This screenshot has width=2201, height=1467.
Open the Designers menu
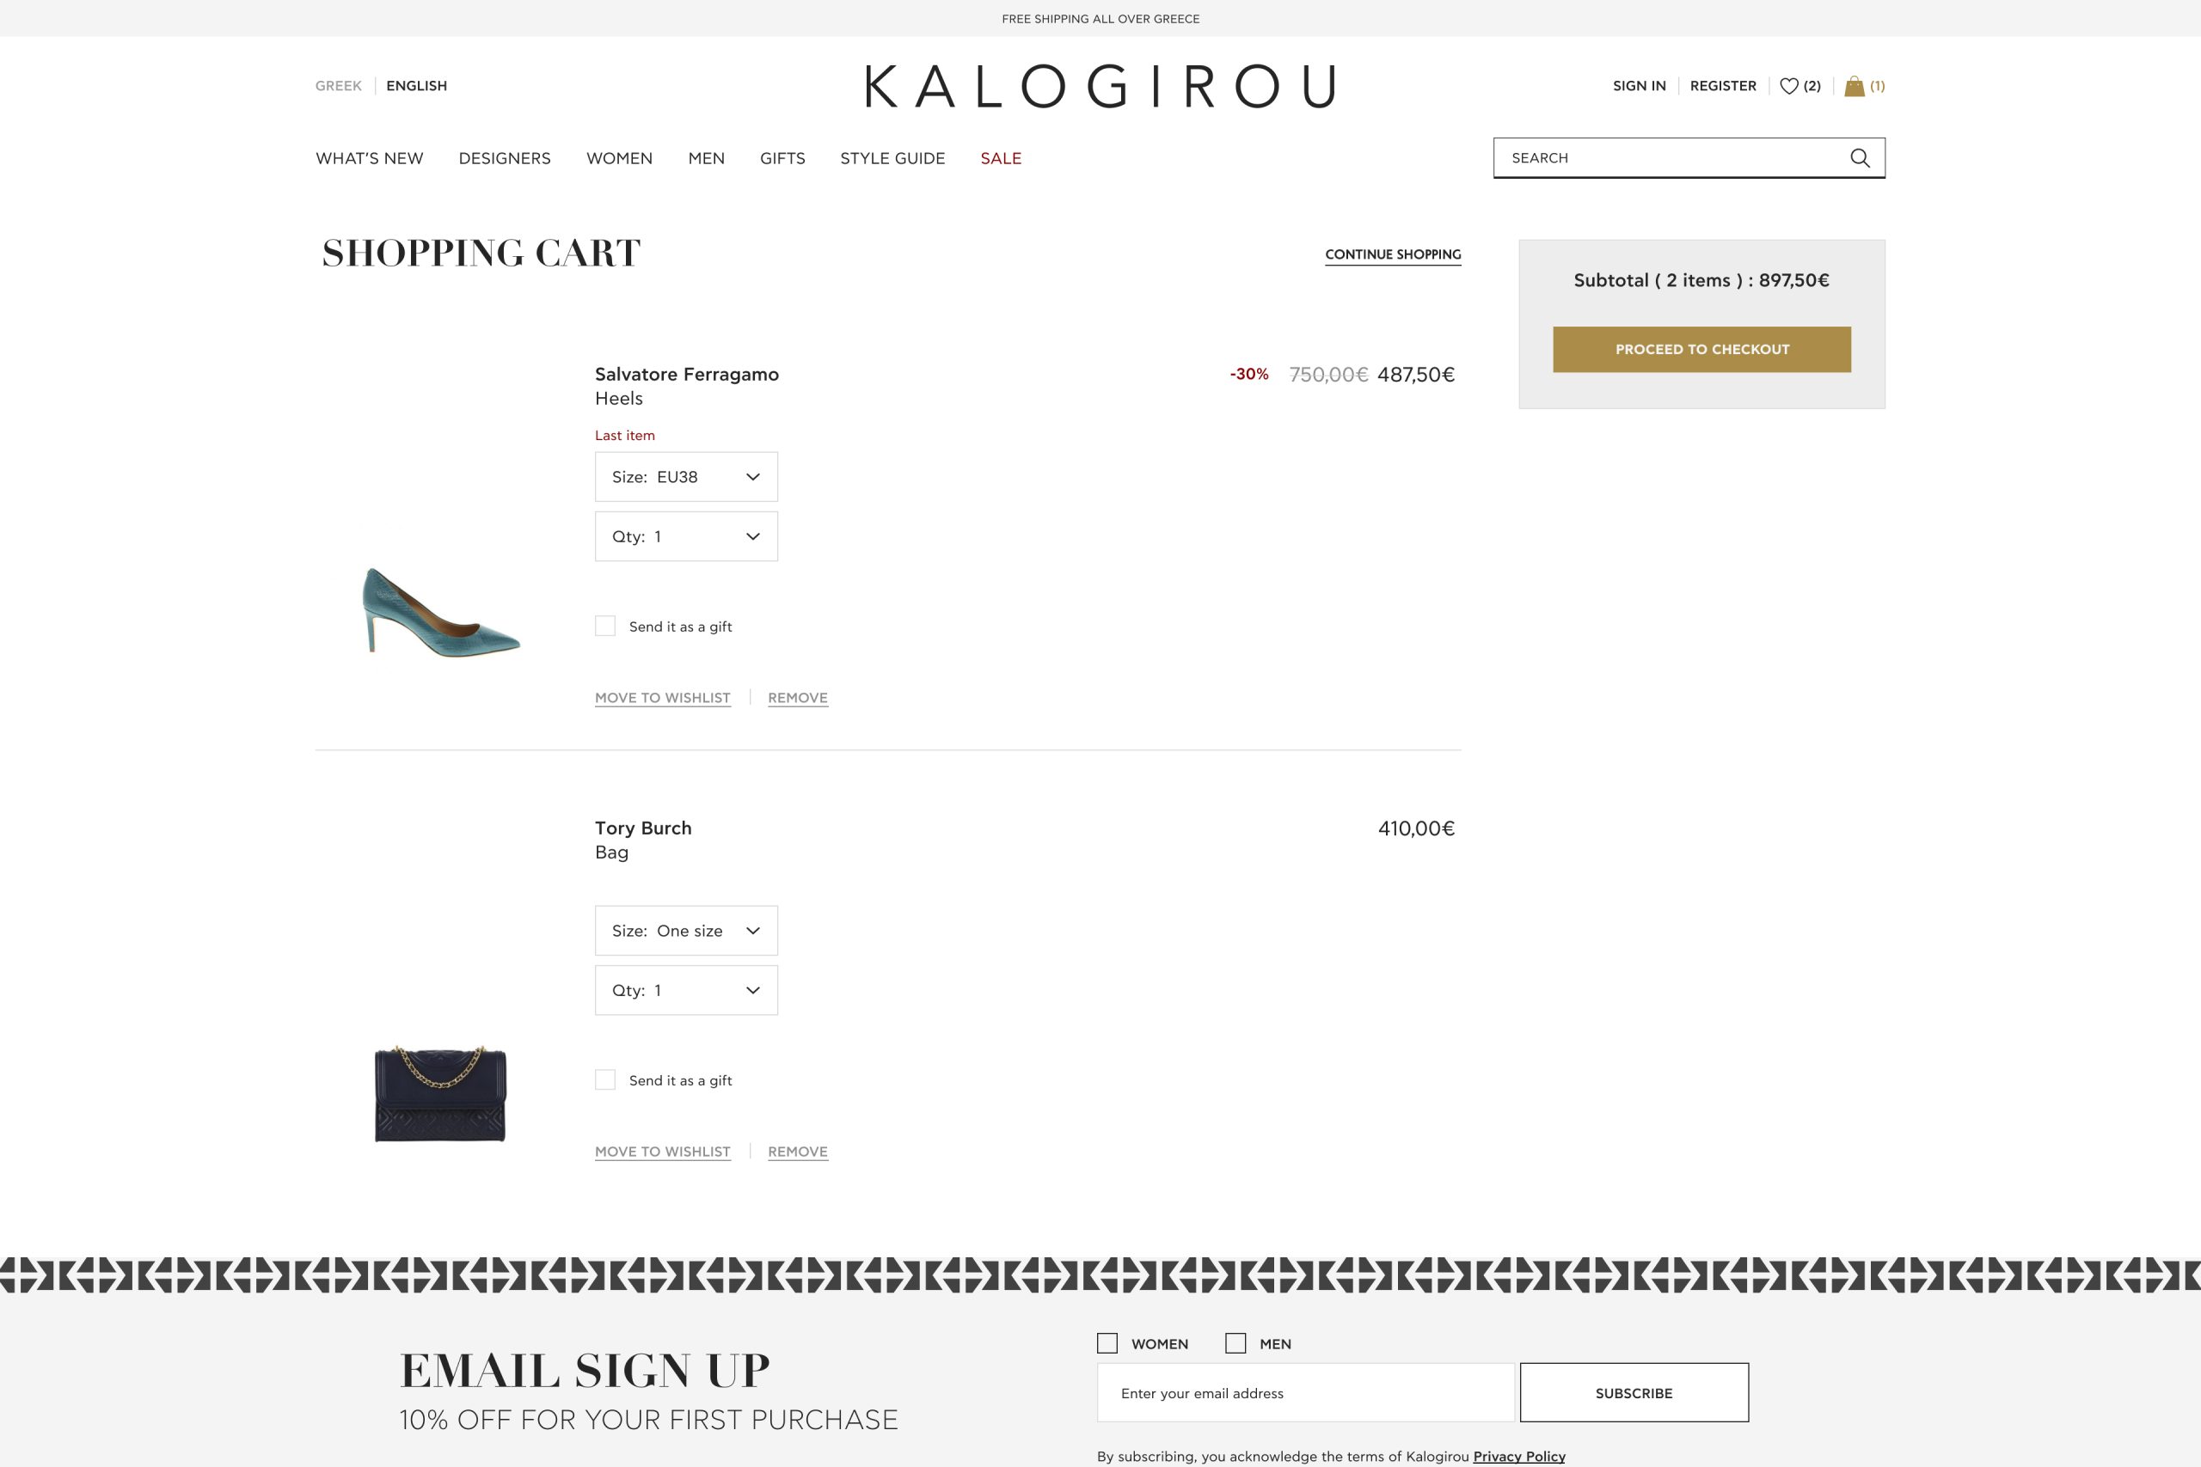pyautogui.click(x=505, y=158)
